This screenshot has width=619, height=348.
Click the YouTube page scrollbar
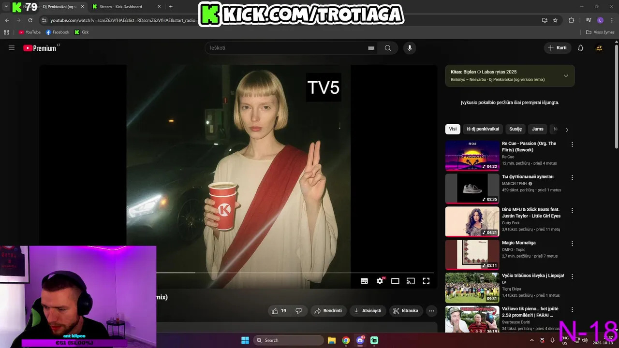click(617, 97)
